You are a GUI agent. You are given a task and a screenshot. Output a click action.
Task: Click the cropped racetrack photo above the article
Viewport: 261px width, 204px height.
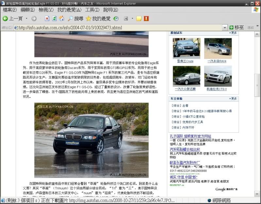pyautogui.click(x=91, y=44)
